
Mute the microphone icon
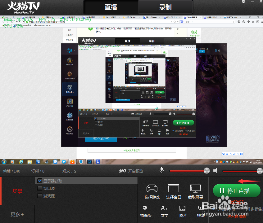pyautogui.click(x=161, y=170)
